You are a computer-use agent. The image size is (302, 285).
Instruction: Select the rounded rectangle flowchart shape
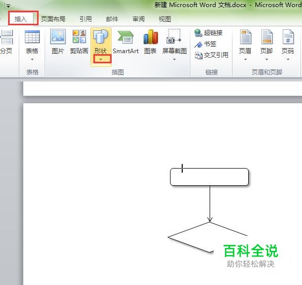coord(209,177)
